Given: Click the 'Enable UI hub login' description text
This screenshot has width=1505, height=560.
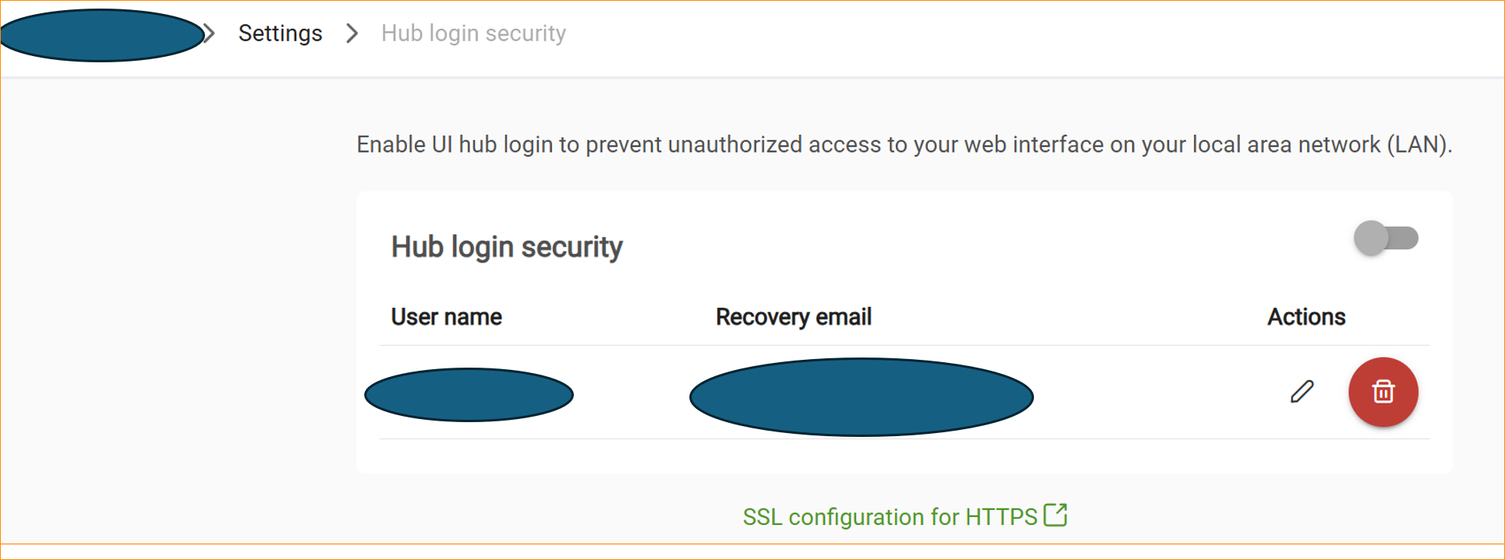Looking at the screenshot, I should [468, 145].
